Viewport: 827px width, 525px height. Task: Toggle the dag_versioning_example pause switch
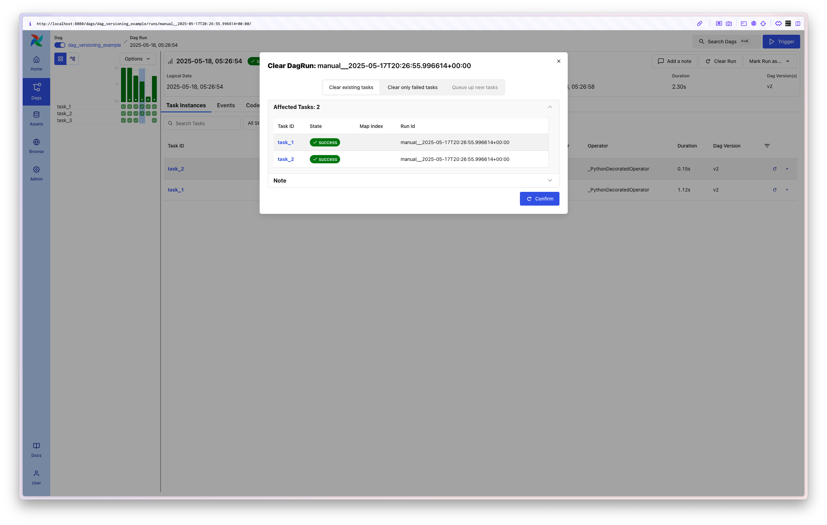tap(60, 45)
